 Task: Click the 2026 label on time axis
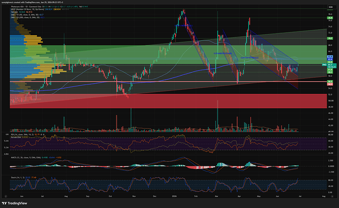click(x=174, y=196)
